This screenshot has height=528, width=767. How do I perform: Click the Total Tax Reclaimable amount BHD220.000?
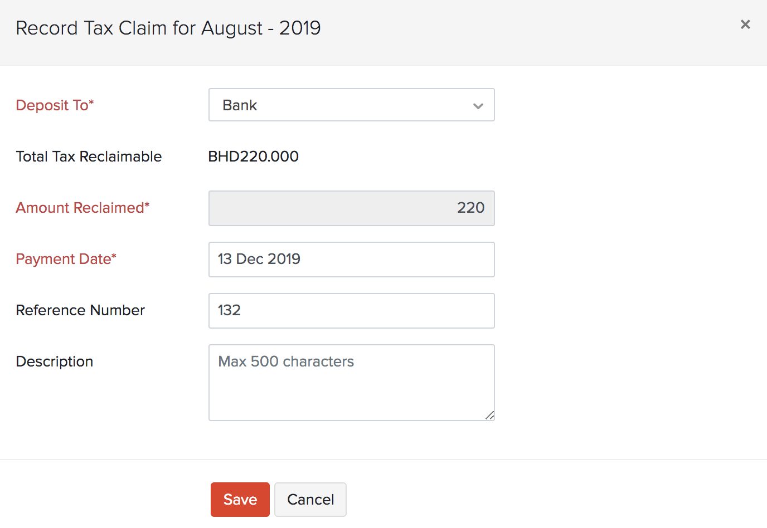[253, 157]
